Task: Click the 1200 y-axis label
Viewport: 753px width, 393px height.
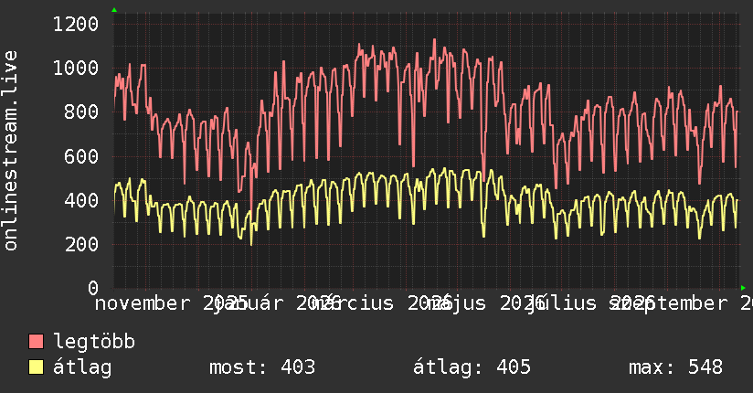Action: tap(76, 24)
